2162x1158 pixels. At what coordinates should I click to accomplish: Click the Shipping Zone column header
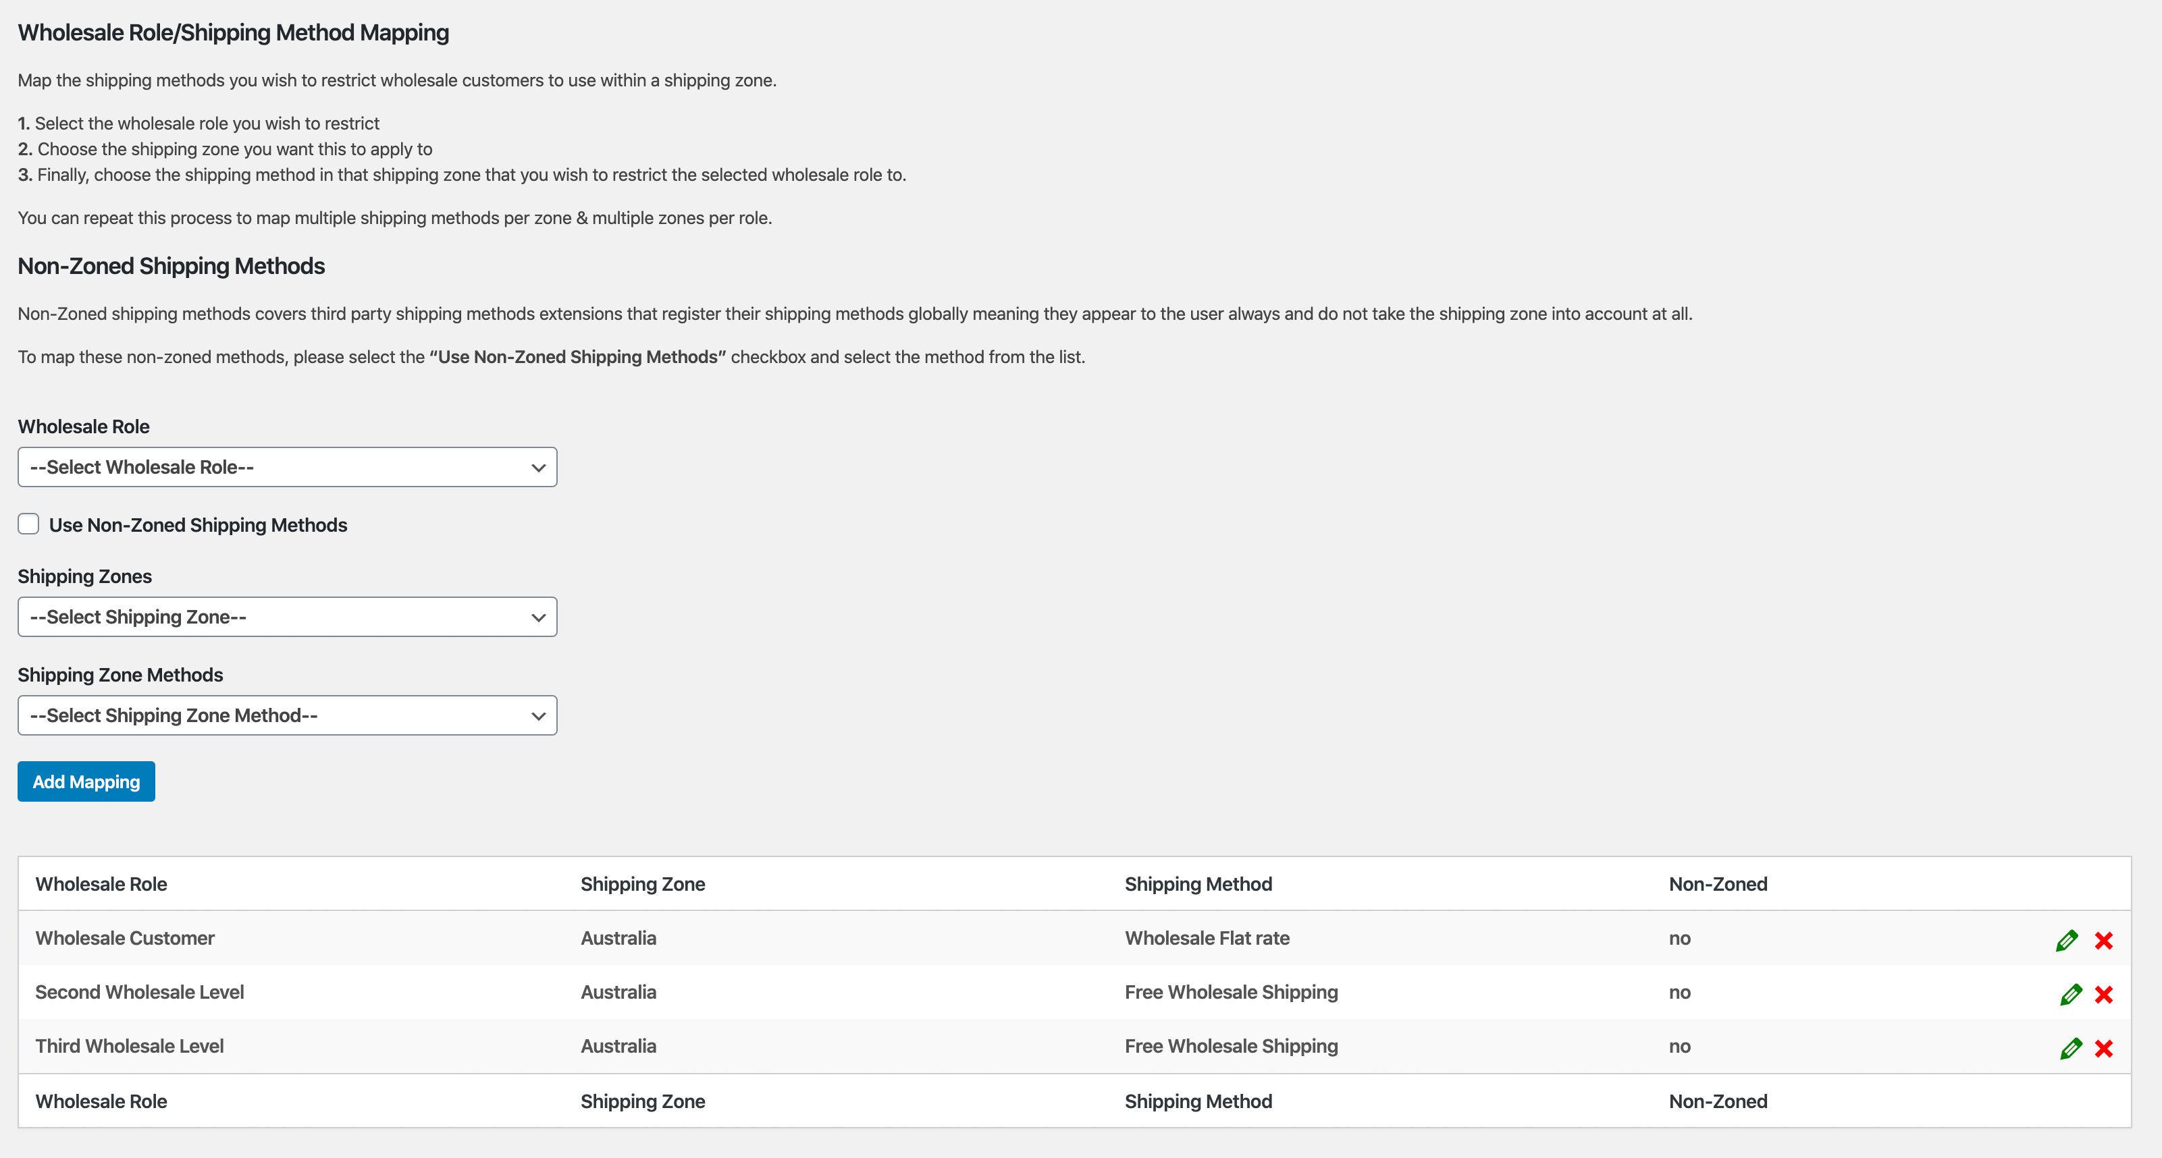tap(642, 884)
